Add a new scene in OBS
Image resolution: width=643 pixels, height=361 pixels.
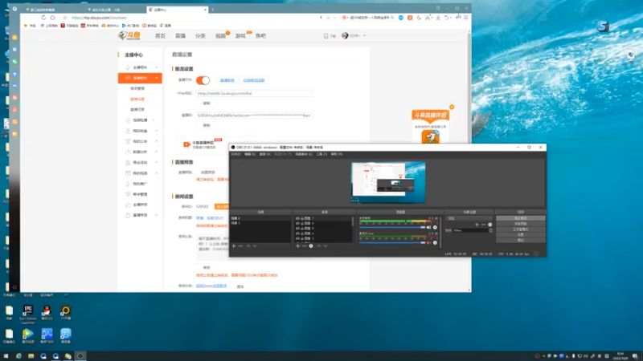pos(234,246)
